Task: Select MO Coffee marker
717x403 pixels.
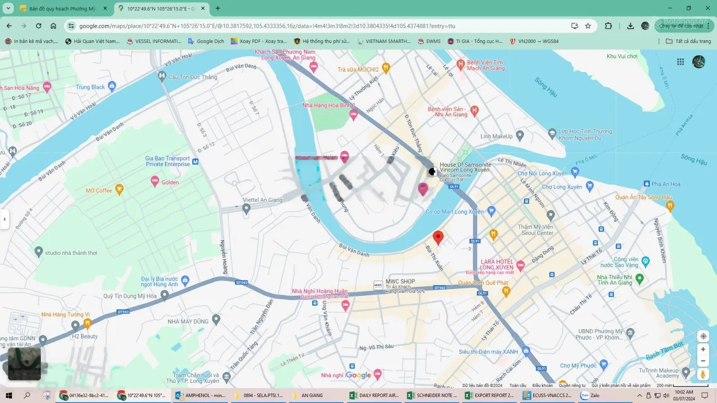Action: coord(119,189)
